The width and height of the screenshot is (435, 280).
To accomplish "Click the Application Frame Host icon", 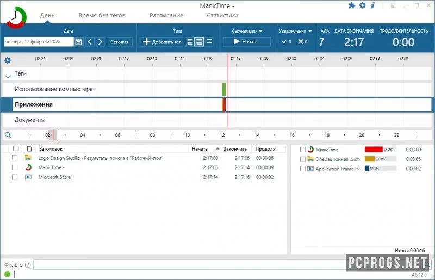I will pyautogui.click(x=310, y=169).
